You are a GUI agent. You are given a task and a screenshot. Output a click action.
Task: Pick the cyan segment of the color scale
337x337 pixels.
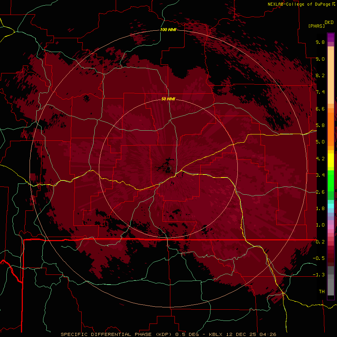[x=331, y=206]
